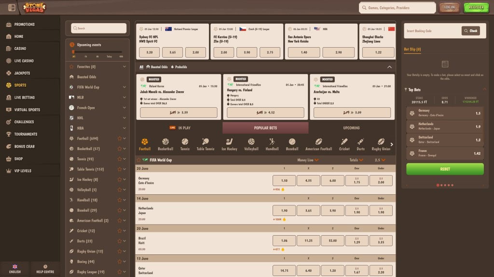
Task: Filter by Boosted Odds tab
Action: (157, 67)
